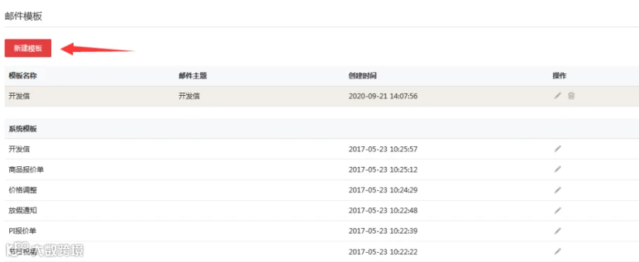Click the 新建模板 red button
639x262 pixels.
coord(28,48)
